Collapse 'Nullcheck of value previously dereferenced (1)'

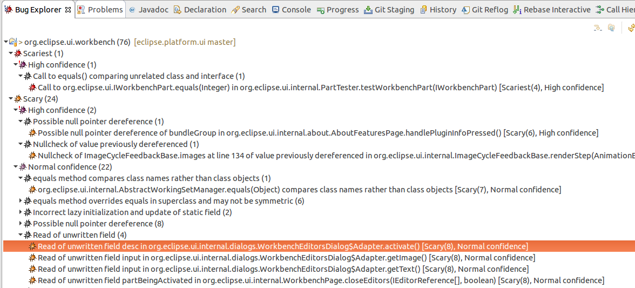(x=21, y=144)
